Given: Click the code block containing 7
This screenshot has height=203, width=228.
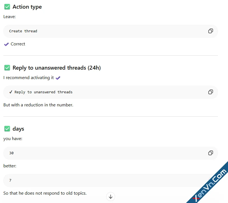Looking at the screenshot, I should tap(111, 180).
